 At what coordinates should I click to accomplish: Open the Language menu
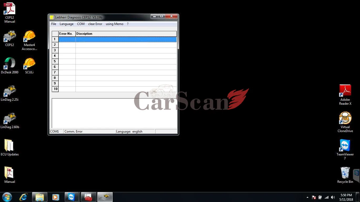(67, 24)
